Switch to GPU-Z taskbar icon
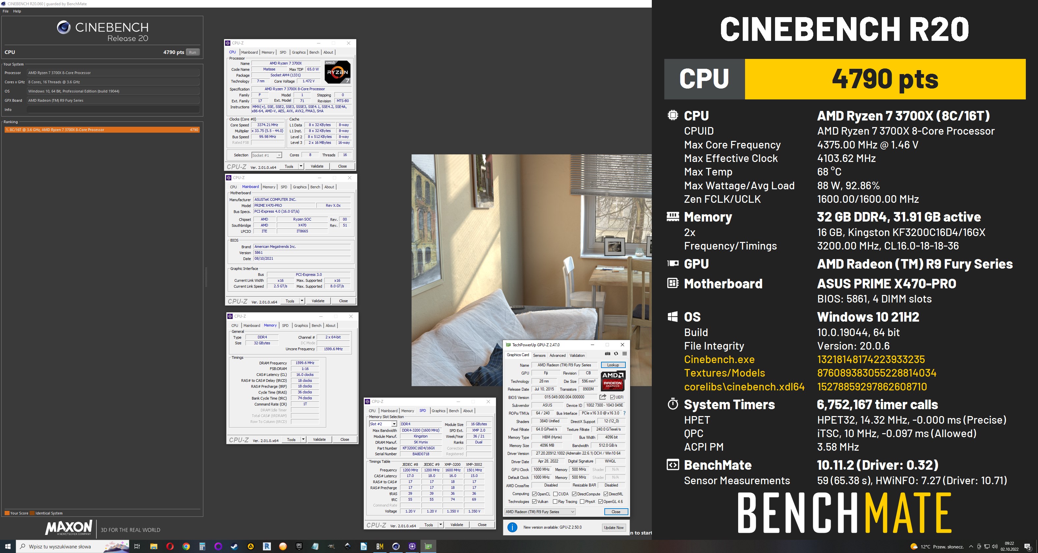Screen dimensions: 1038x553 428,546
